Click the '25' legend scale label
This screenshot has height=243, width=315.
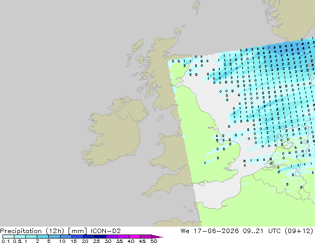coord(96,241)
